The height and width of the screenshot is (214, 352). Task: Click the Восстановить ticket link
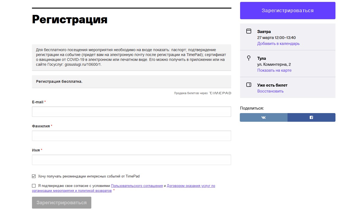[x=270, y=91]
